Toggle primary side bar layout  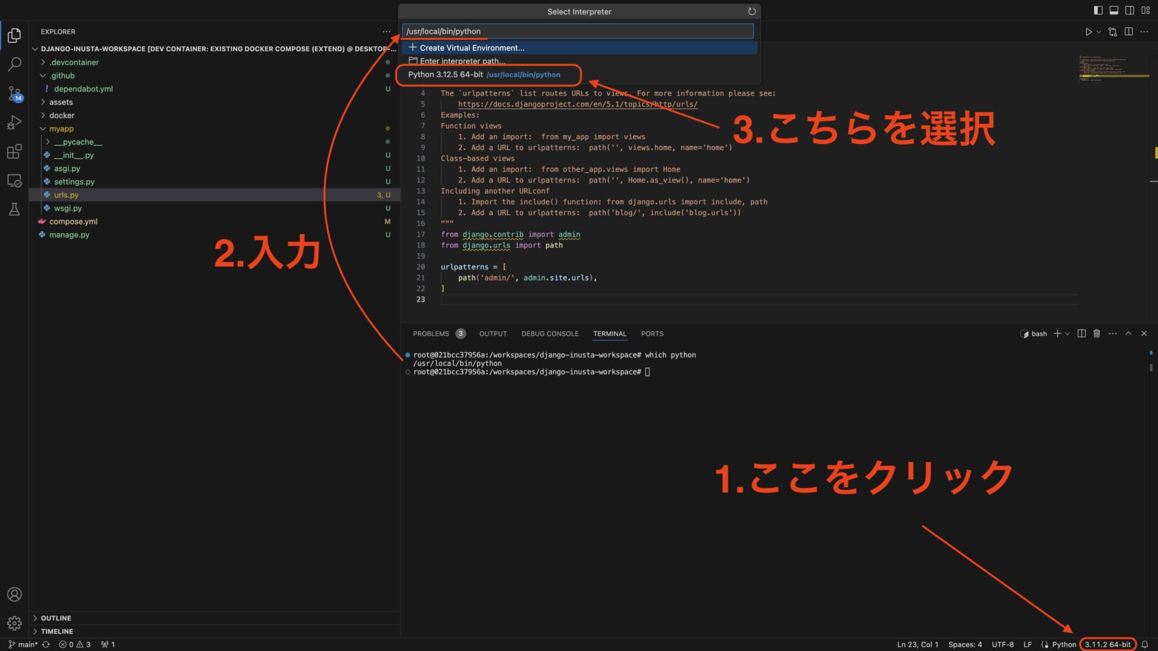1098,10
